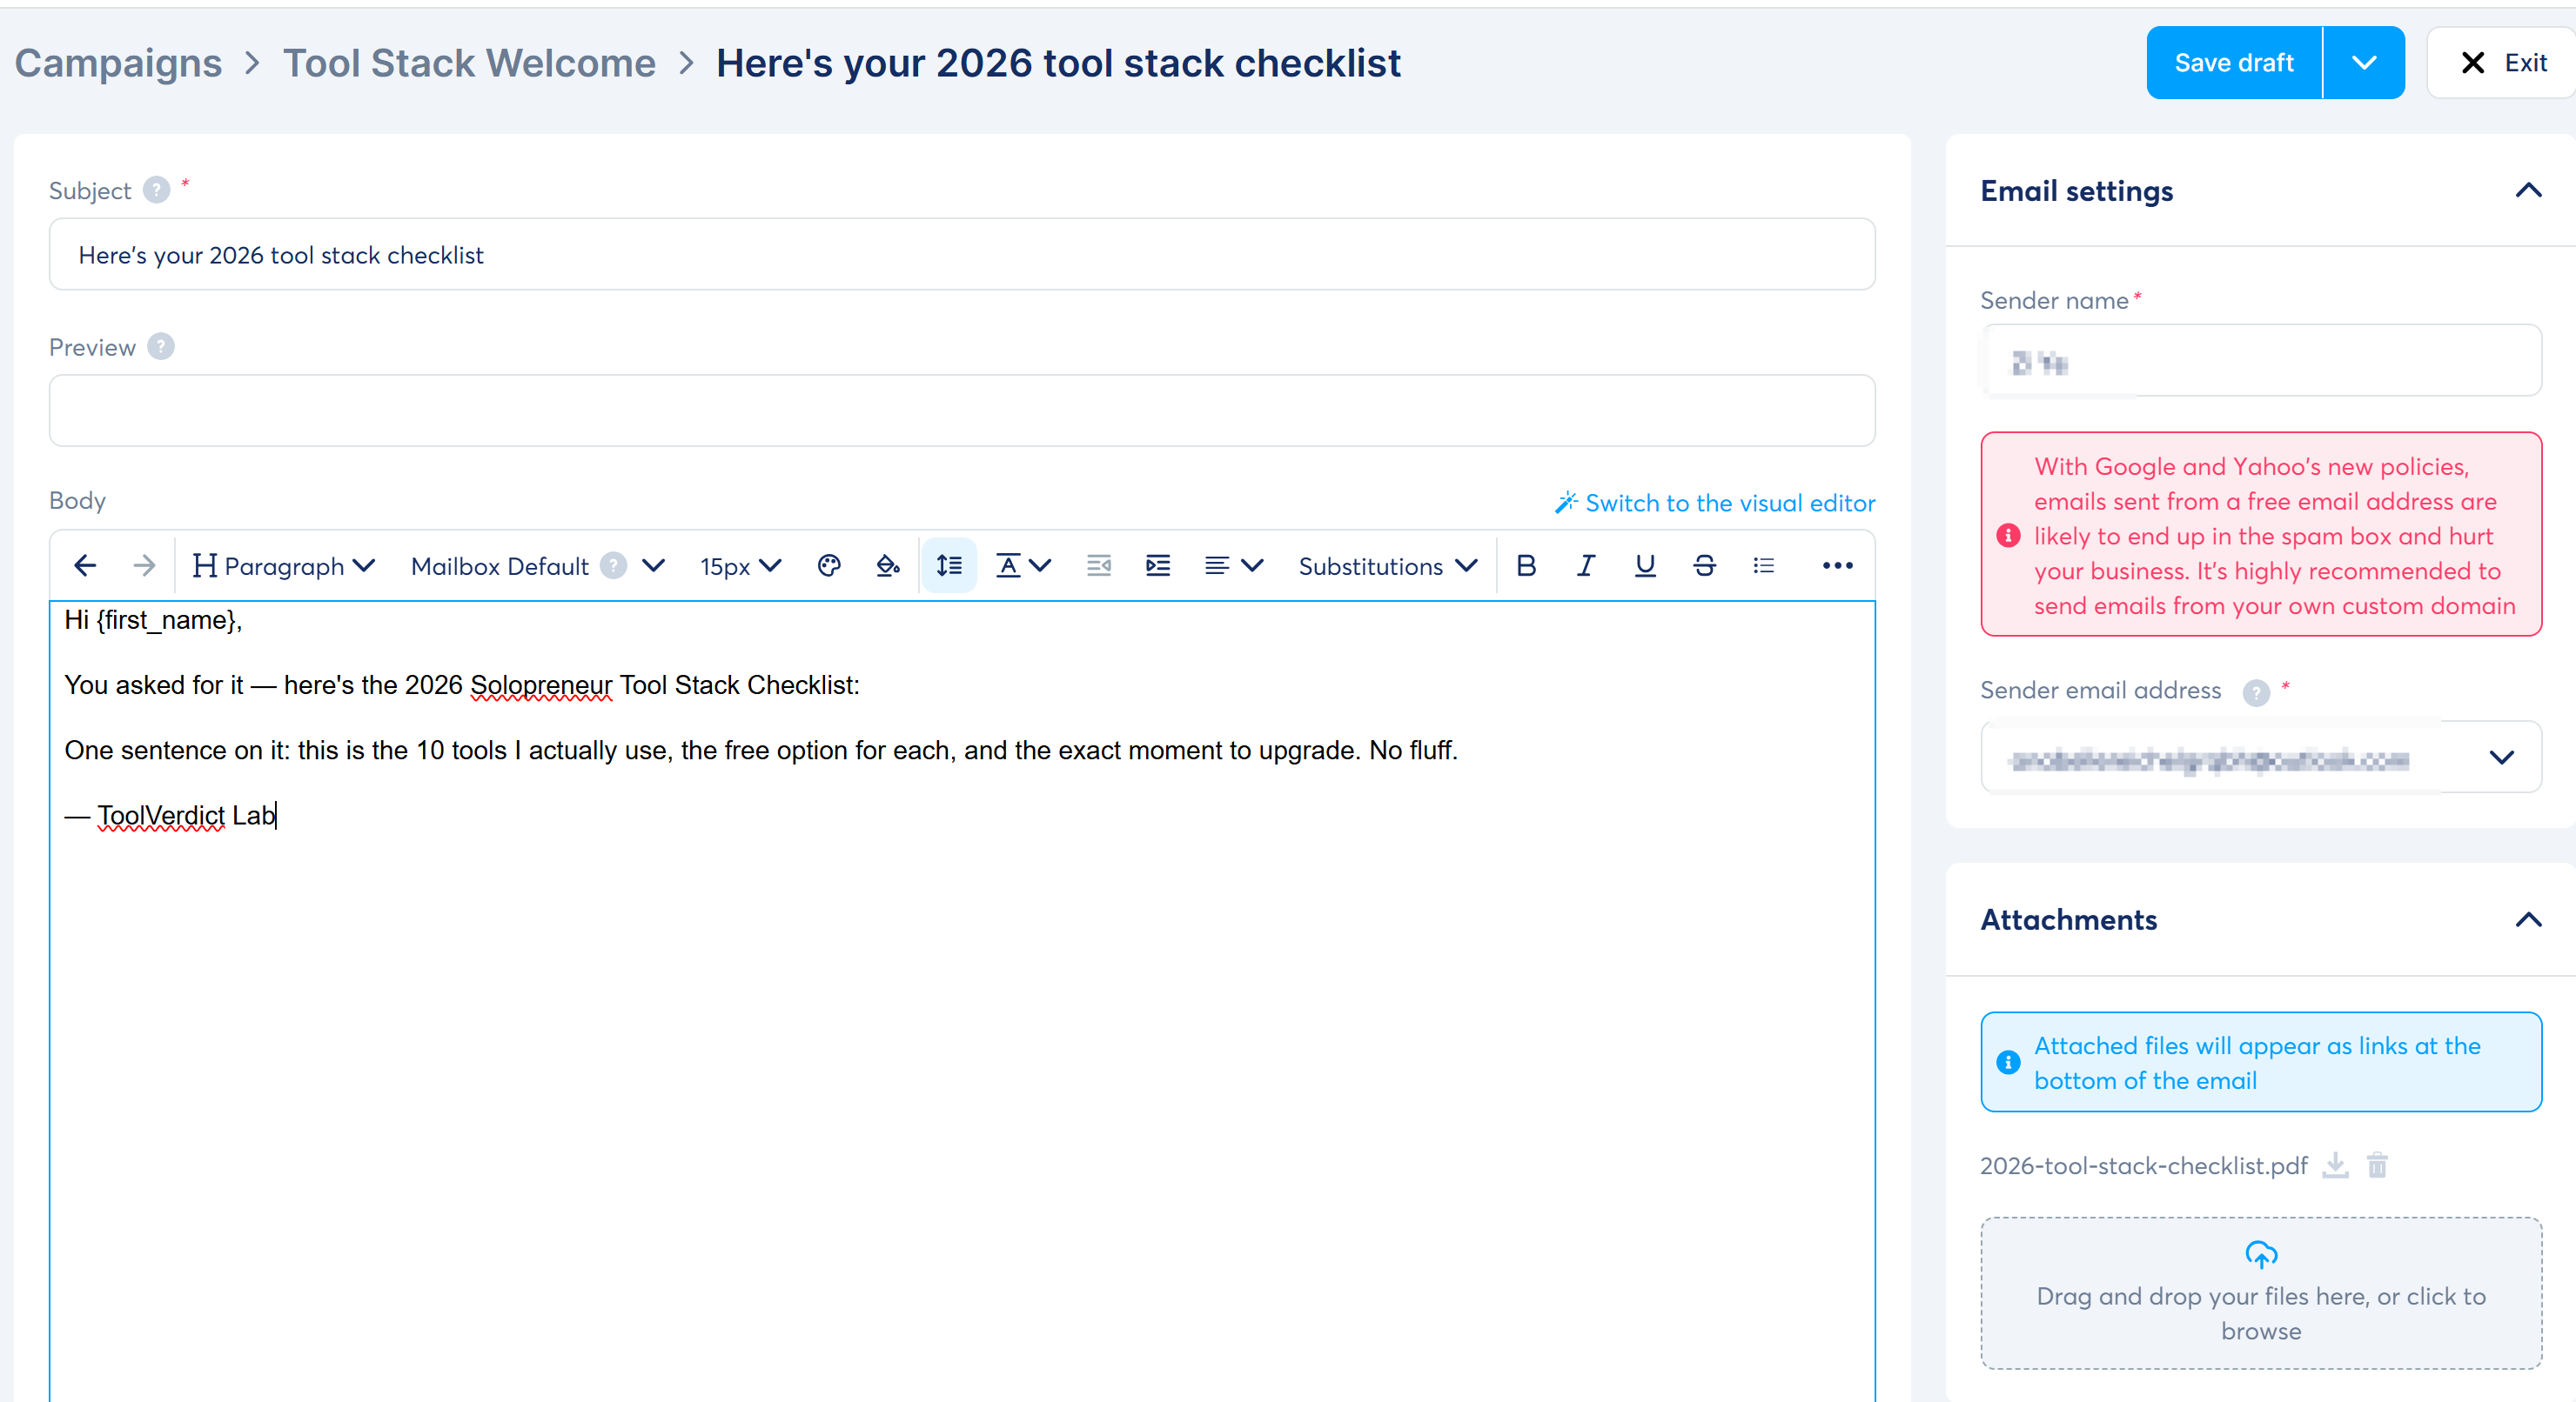
Task: Click the empty Preview input field
Action: pos(962,410)
